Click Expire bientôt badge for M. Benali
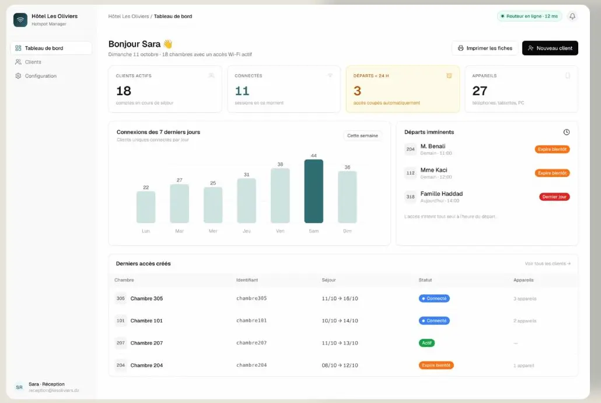Screen dimensions: 601x403 (552, 150)
